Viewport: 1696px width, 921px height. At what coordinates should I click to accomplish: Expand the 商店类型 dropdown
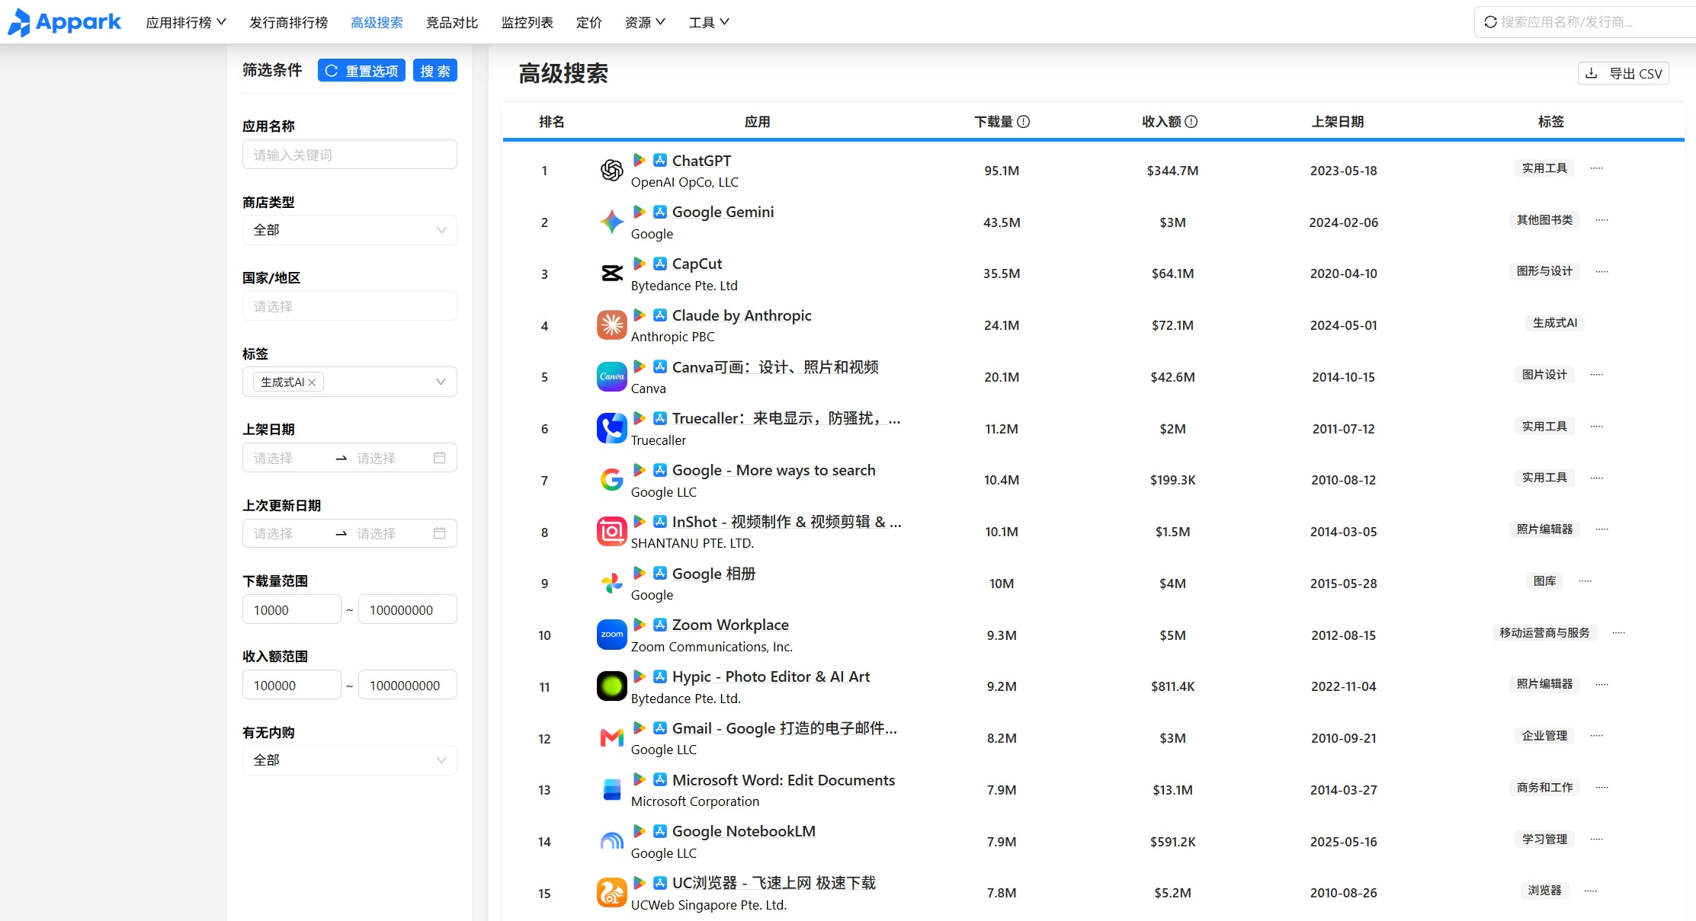coord(350,230)
